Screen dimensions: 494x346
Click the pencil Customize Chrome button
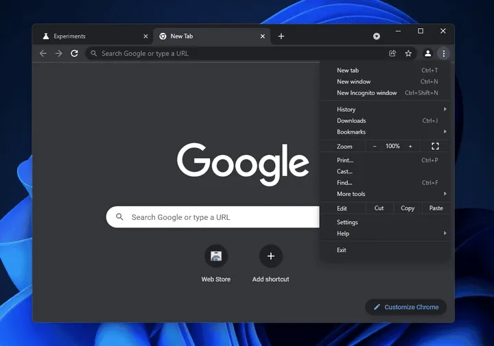pos(405,307)
